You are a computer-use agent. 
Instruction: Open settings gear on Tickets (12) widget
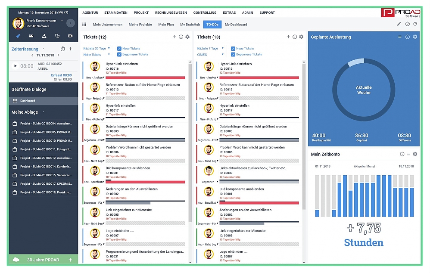[x=187, y=37]
